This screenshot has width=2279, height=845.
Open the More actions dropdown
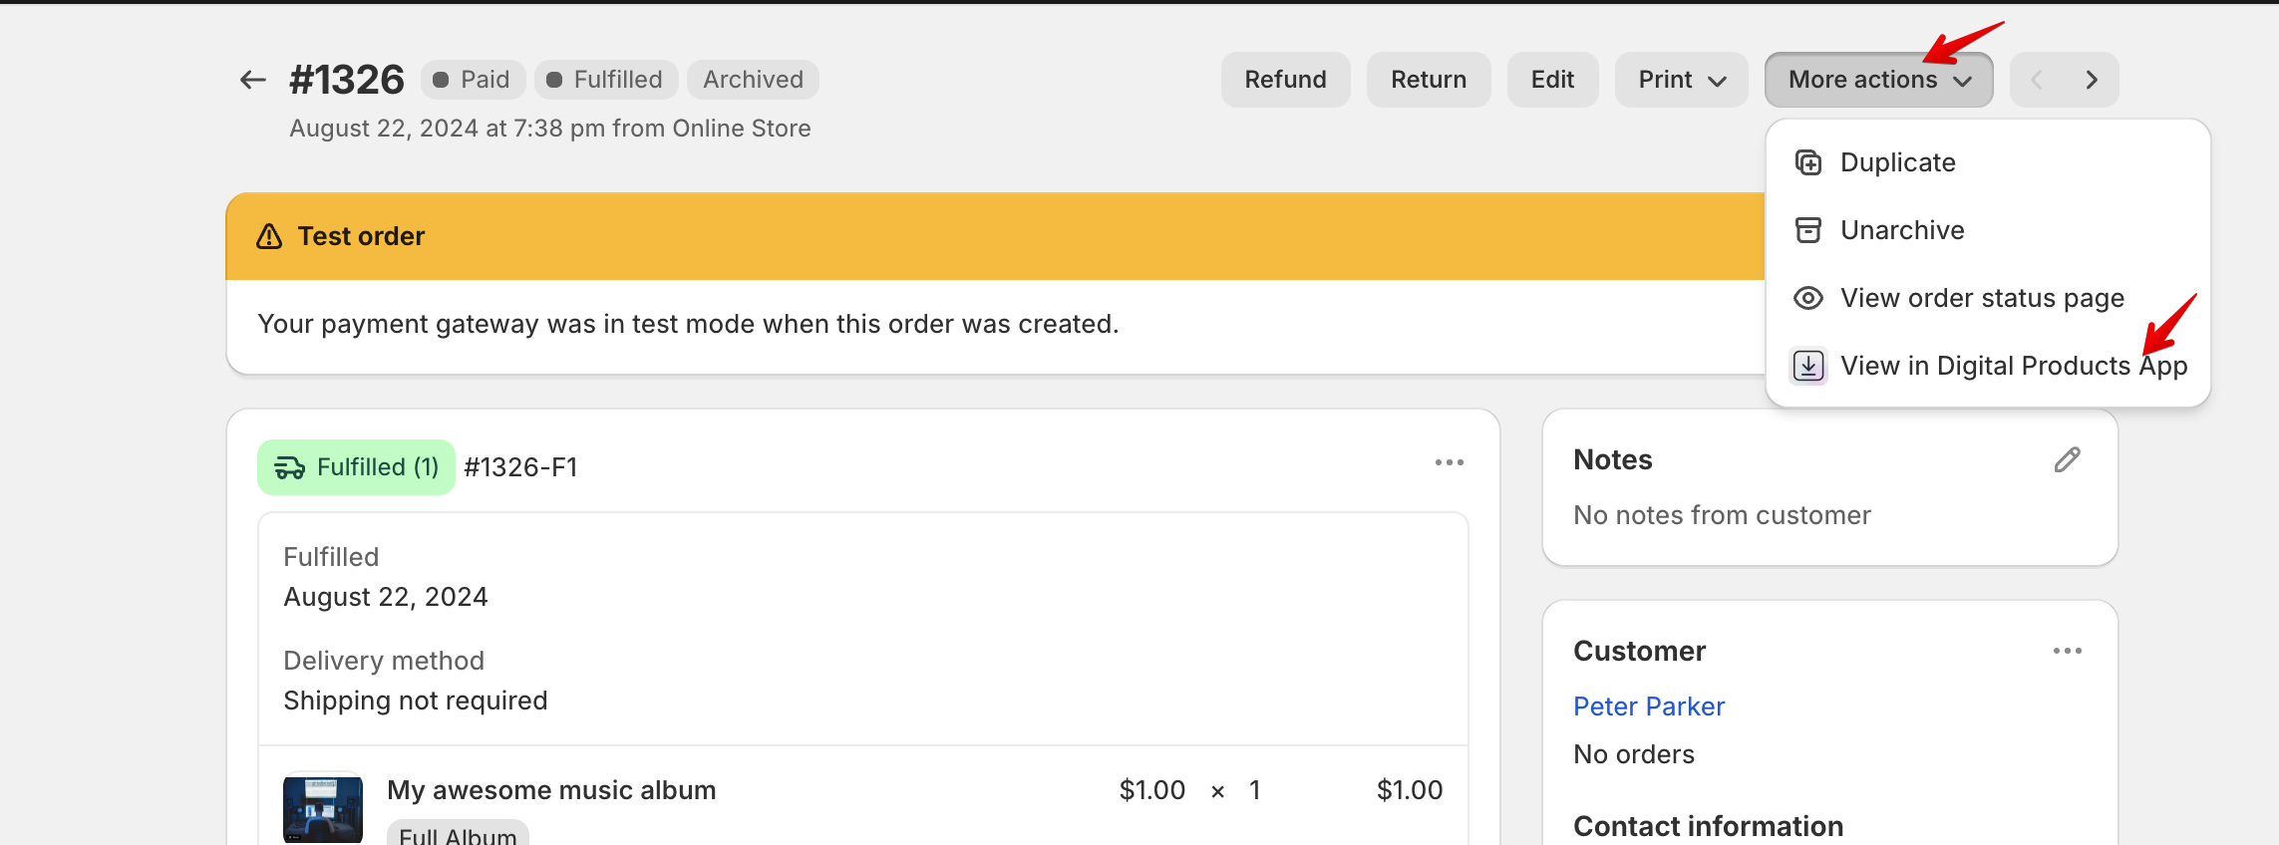pyautogui.click(x=1877, y=79)
